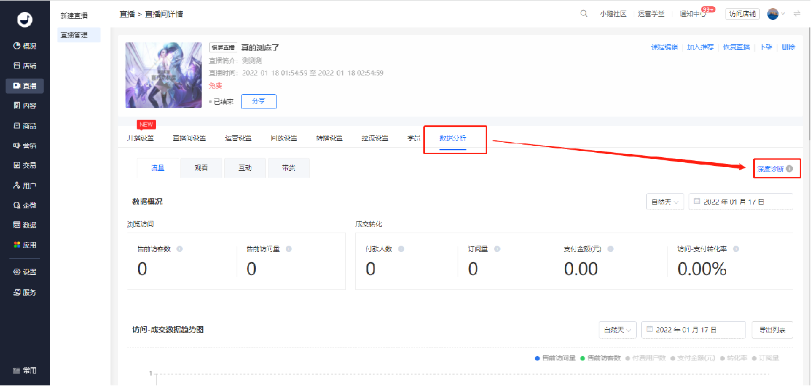The image size is (811, 386).
Task: Switch to the 回放设置 tab
Action: [x=283, y=138]
